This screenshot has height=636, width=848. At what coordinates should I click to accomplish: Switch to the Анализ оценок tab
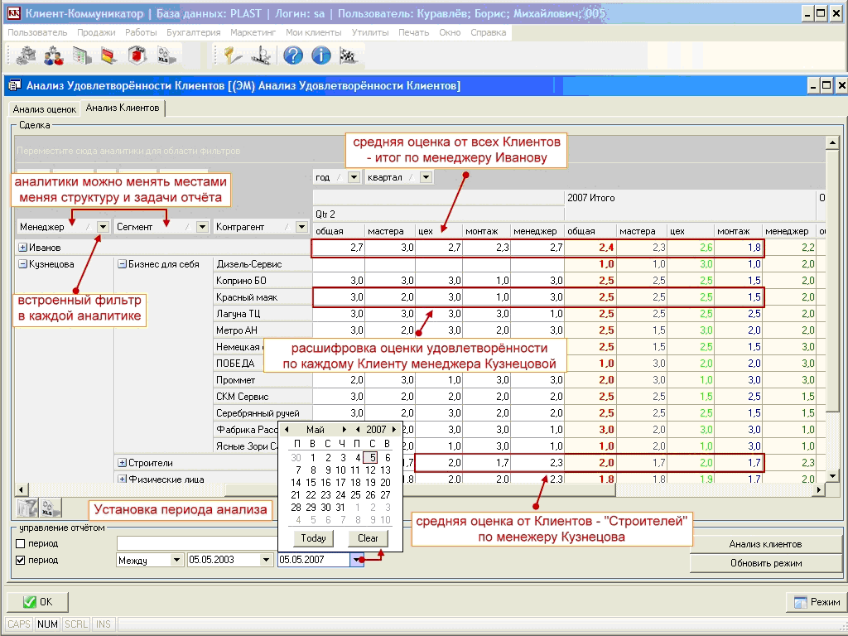(45, 108)
